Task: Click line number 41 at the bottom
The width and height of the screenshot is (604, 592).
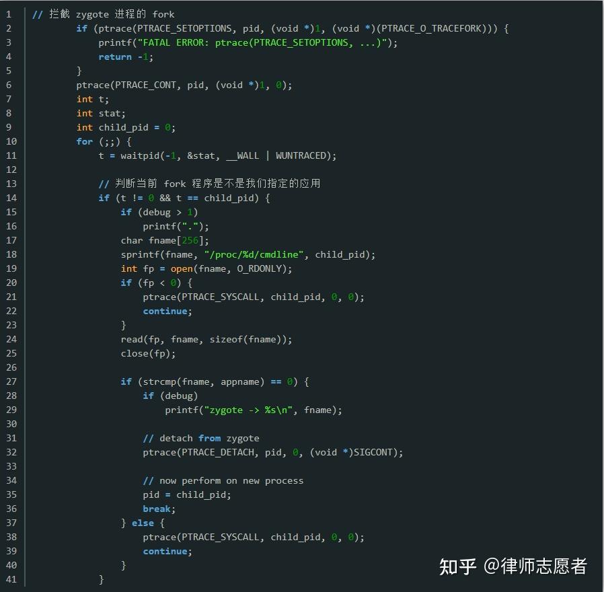Action: tap(11, 579)
